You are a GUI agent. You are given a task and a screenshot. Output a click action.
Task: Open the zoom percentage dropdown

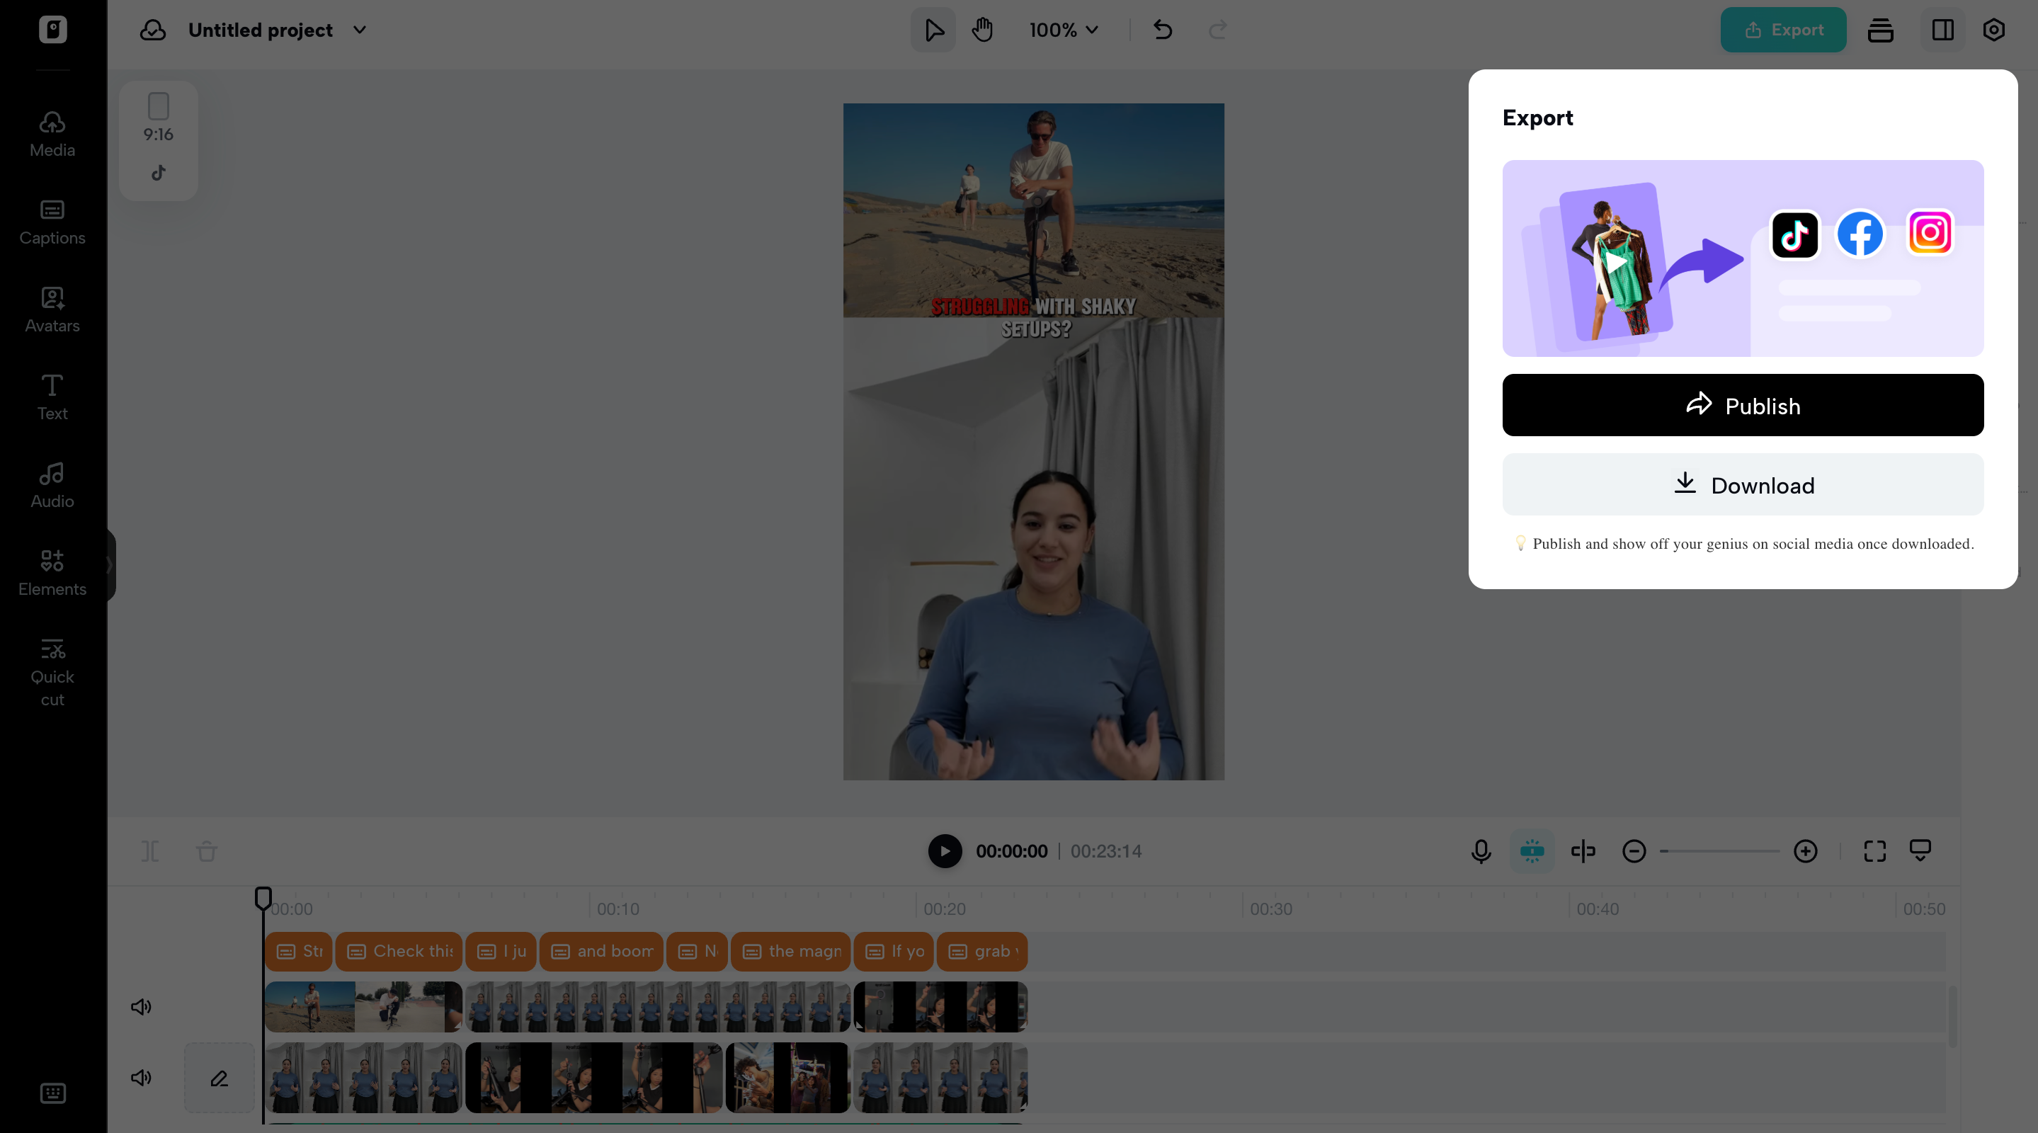[x=1064, y=29]
